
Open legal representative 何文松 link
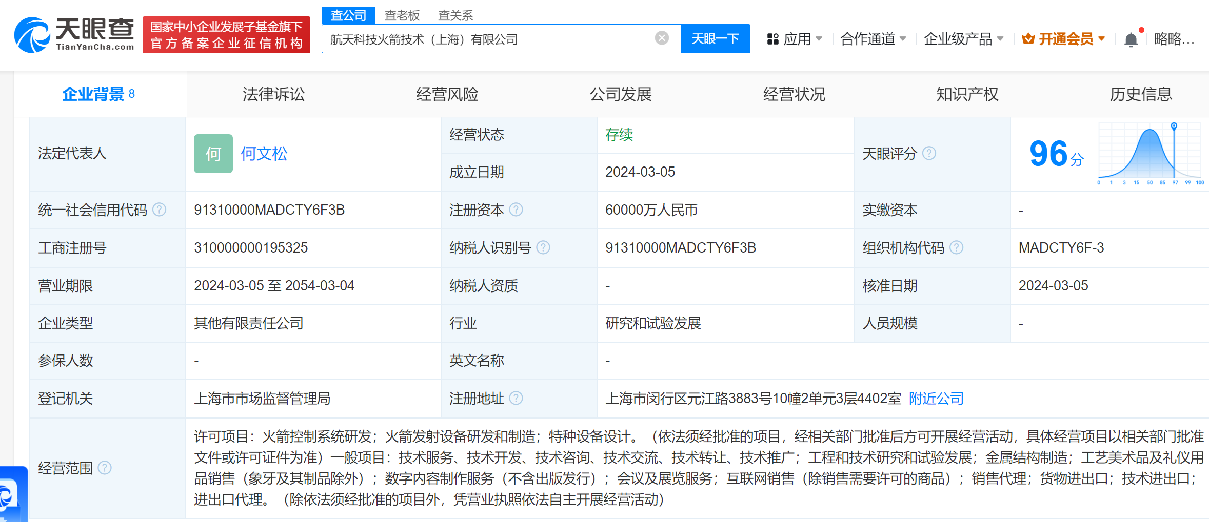264,154
